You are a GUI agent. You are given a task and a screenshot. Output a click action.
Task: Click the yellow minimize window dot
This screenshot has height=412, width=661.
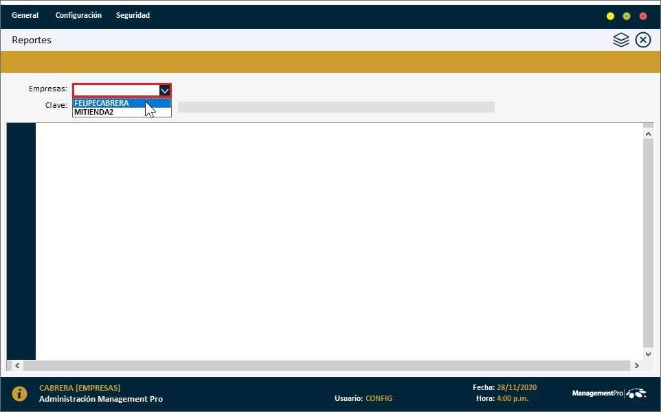tap(610, 16)
